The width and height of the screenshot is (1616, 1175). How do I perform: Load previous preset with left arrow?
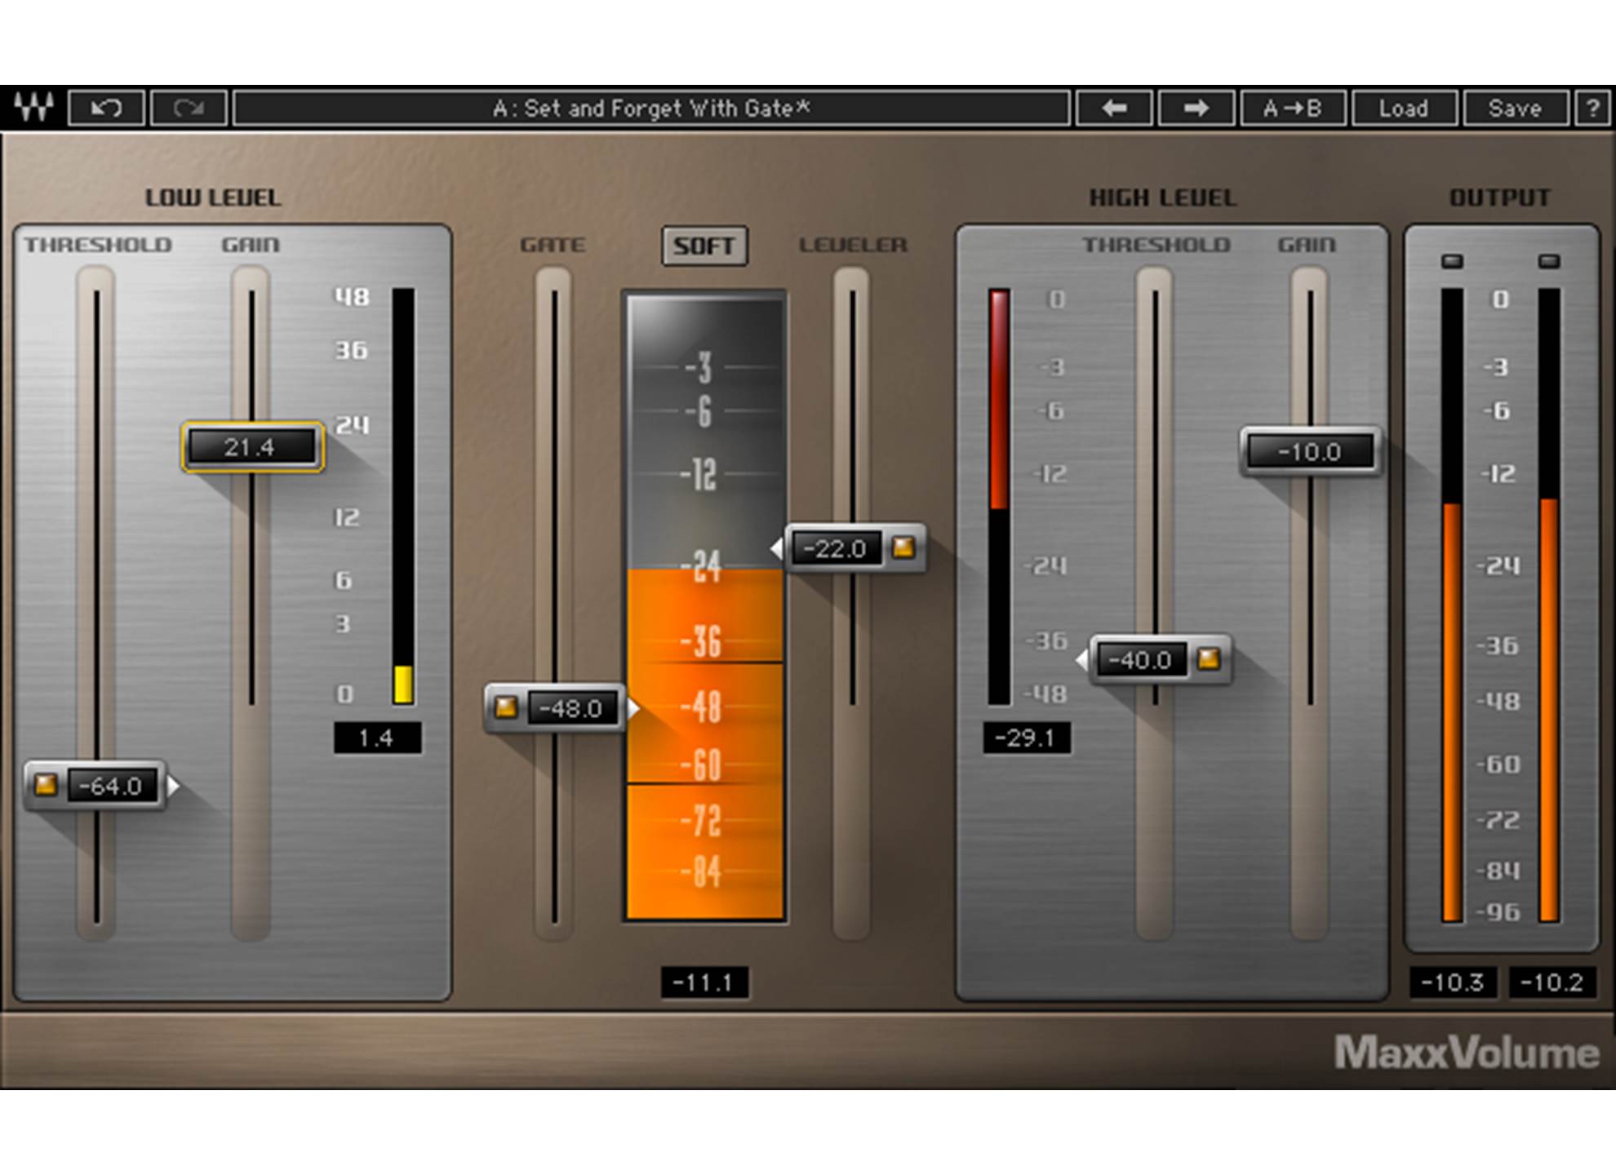[1114, 108]
